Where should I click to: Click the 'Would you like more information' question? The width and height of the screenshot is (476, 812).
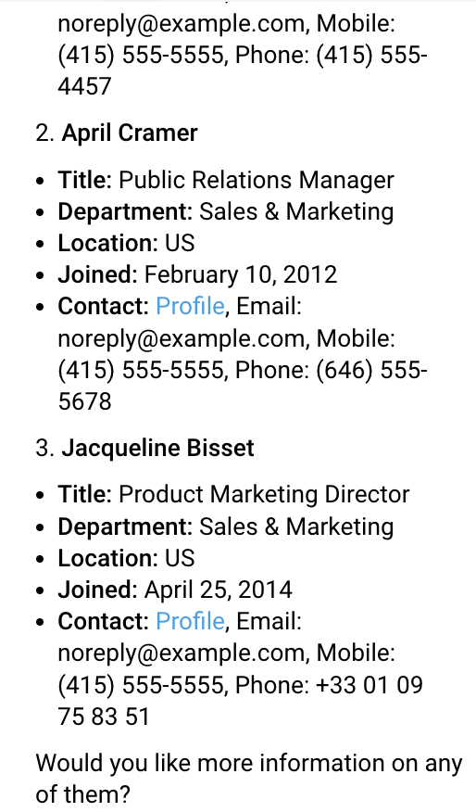coord(248,779)
